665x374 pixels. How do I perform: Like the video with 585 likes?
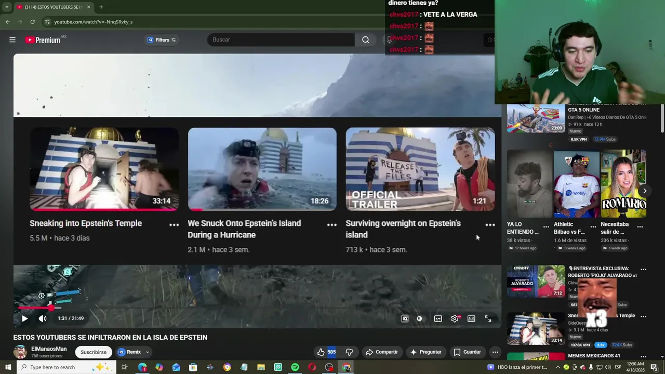coord(326,352)
